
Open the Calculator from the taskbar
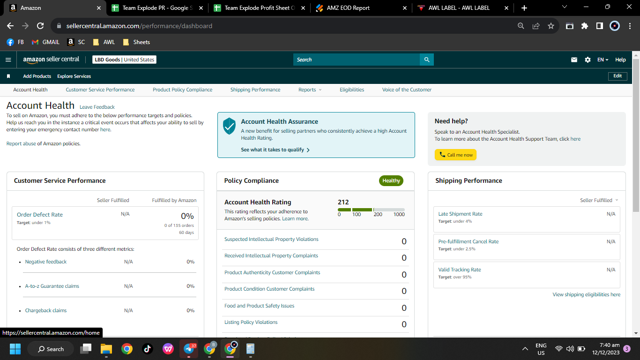tap(250, 349)
